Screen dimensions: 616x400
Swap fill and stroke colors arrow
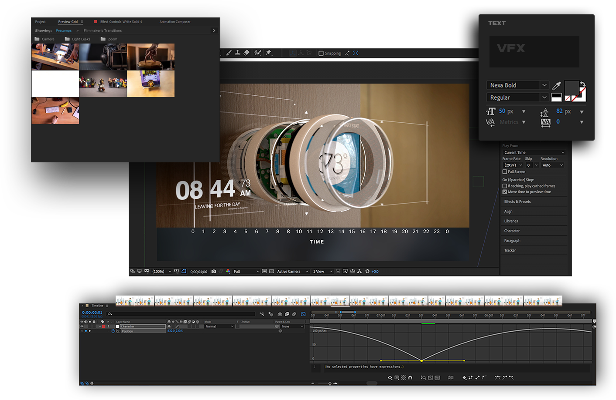click(x=582, y=84)
